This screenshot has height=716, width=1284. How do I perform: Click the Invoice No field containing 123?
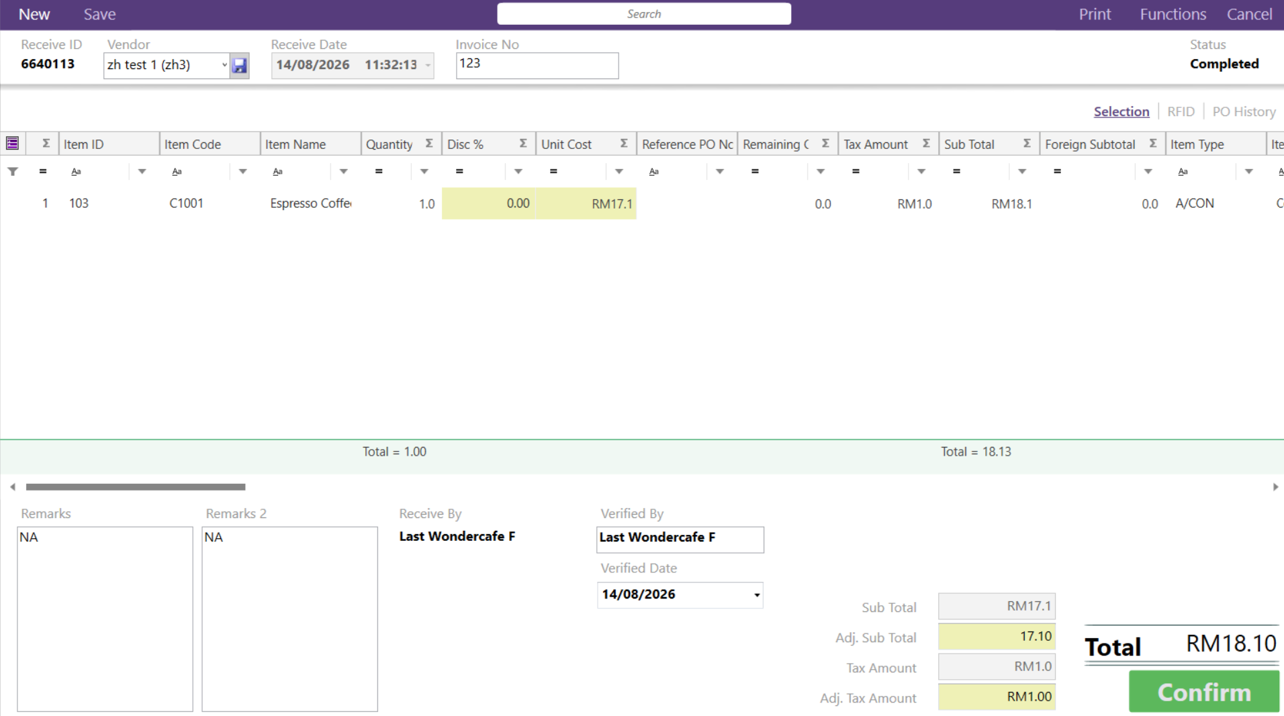(537, 66)
